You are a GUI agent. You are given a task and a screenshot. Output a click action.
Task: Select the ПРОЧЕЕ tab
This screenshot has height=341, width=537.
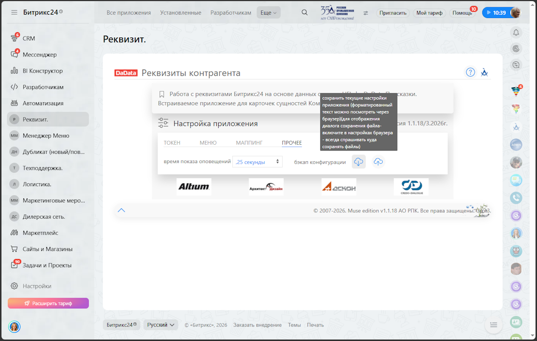click(292, 143)
